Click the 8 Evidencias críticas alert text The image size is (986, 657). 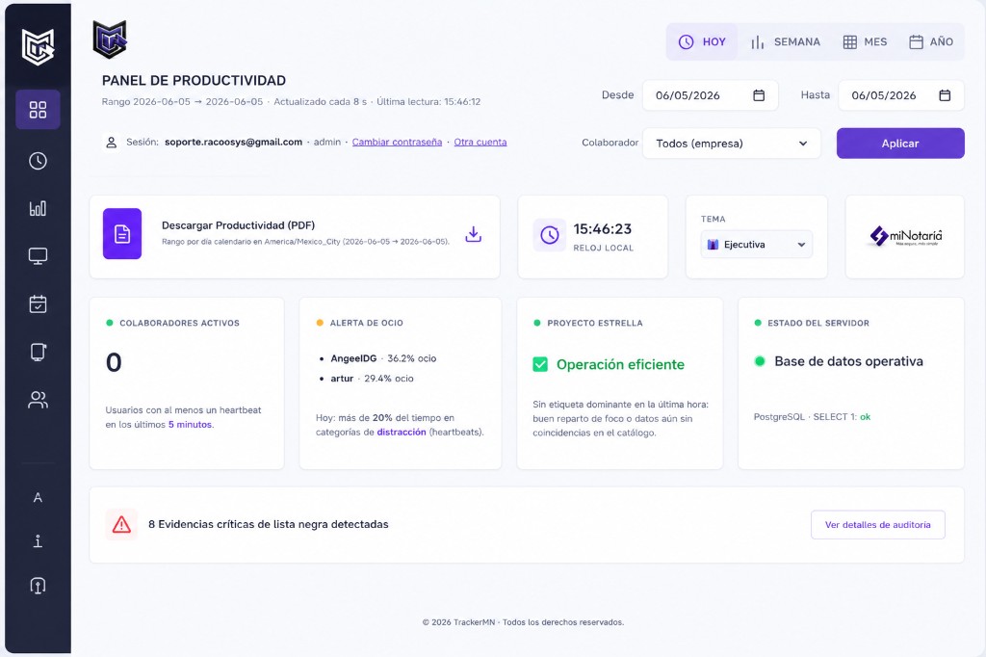[269, 524]
